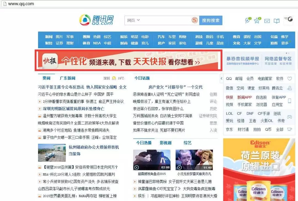This screenshot has height=201, width=298.
Task: Open 火影OL link in sidebar
Action: click(267, 121)
